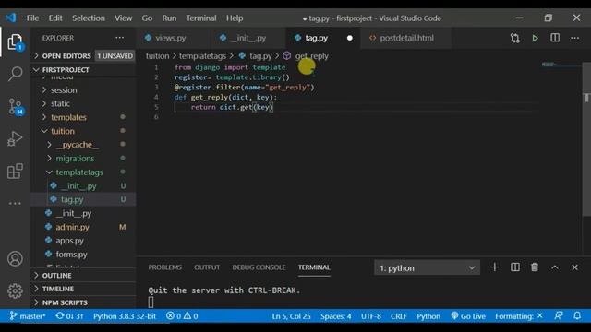Viewport: 591px width, 332px height.
Task: Open admin.py in the file tree
Action: point(72,227)
